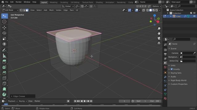197x110 pixels.
Task: Enable vertex select mode
Action: click(21, 10)
